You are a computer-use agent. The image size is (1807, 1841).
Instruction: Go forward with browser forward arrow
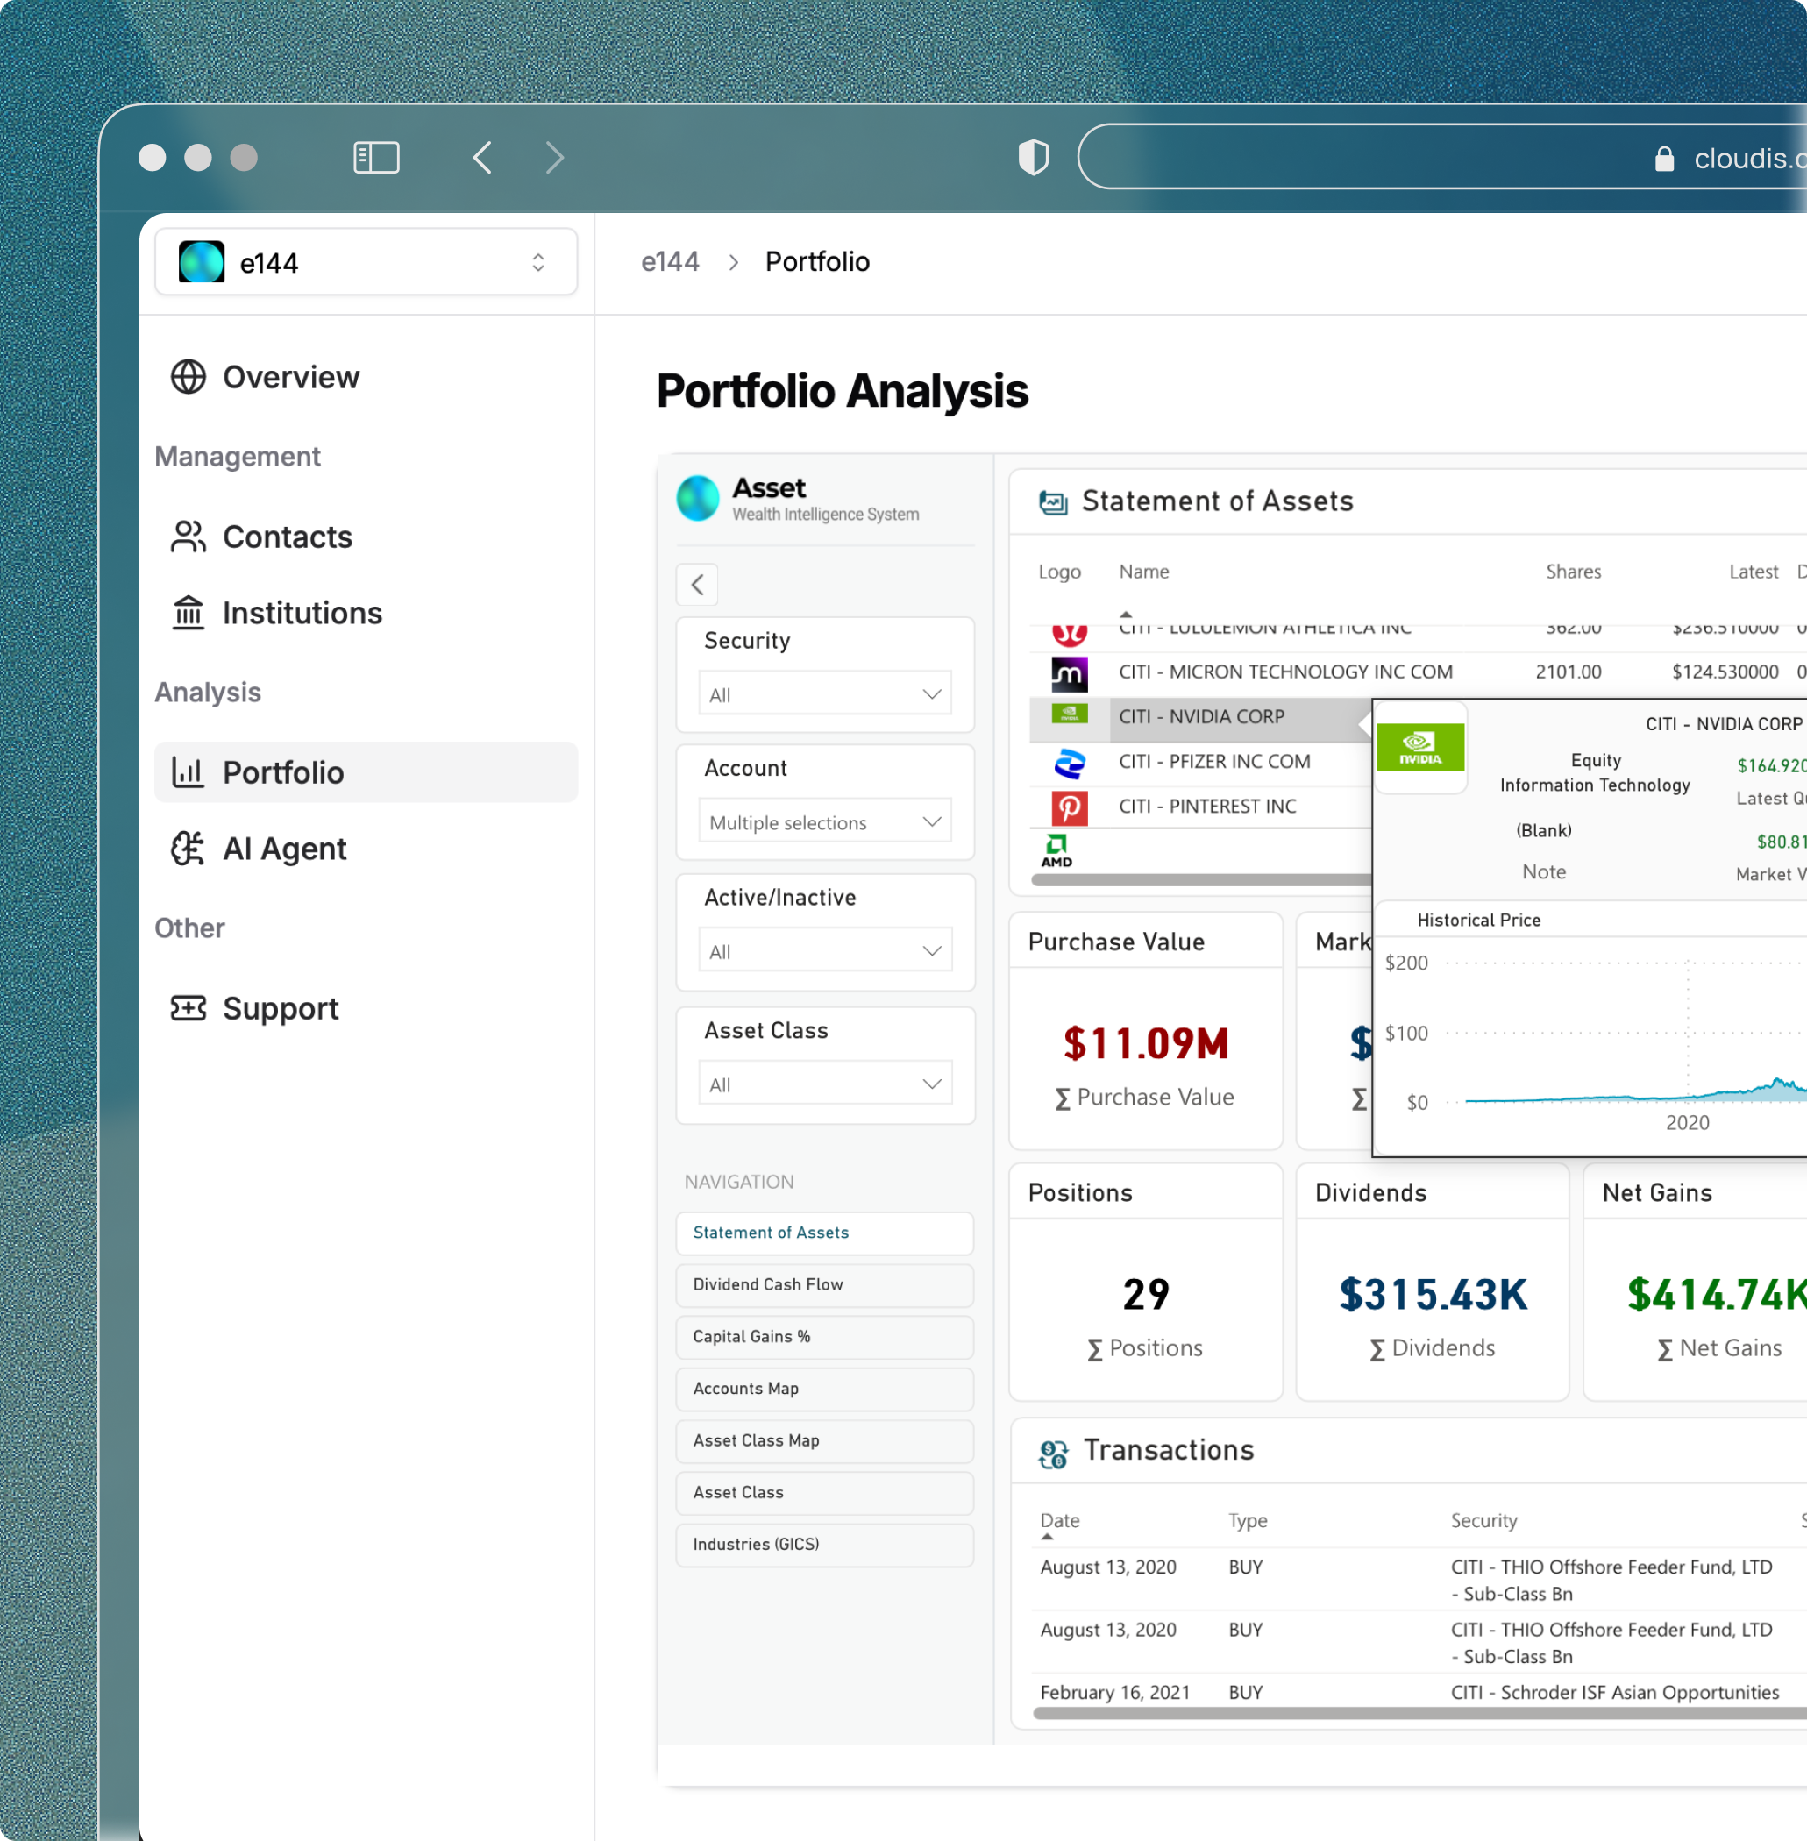tap(555, 158)
